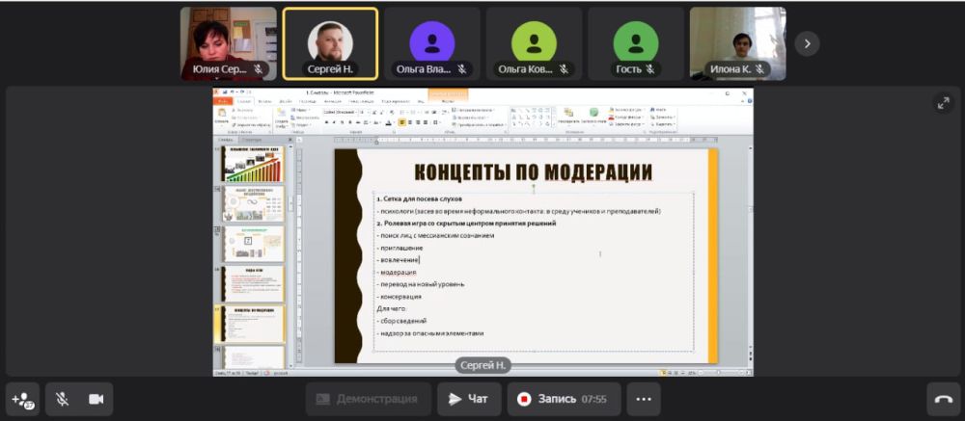
Task: Click Сергей Н. avatar tile
Action: coord(330,41)
